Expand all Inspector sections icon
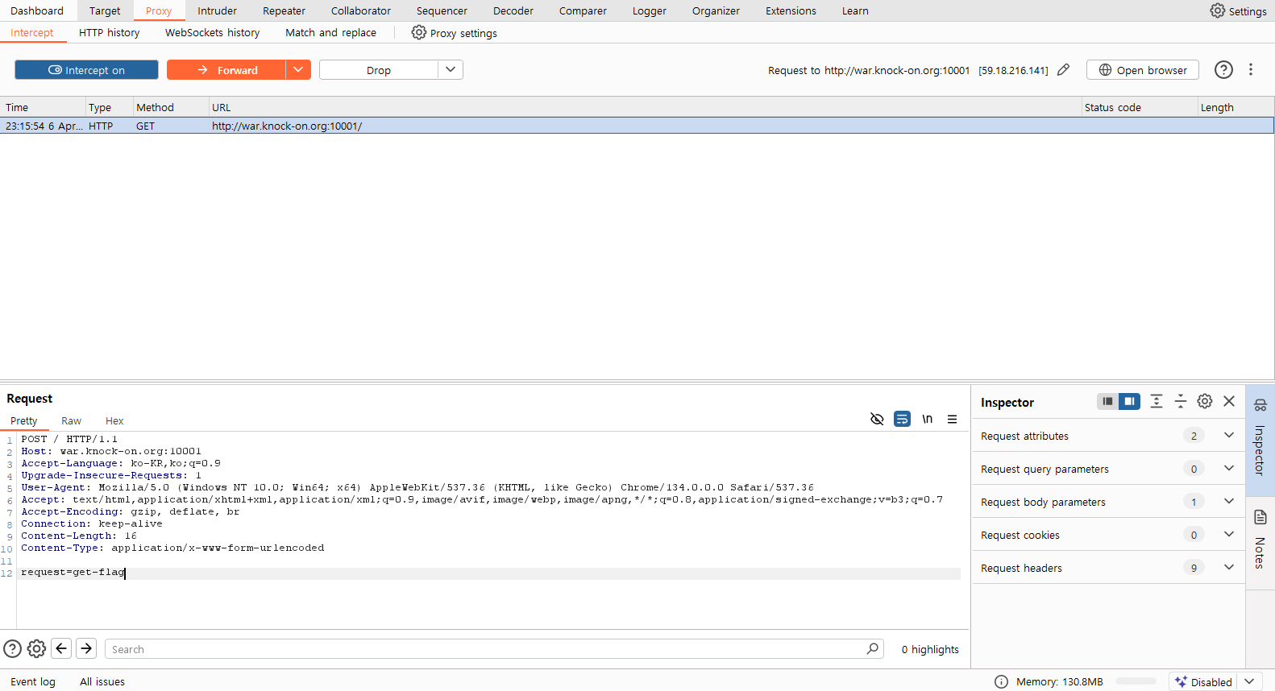The image size is (1275, 691). (x=1157, y=401)
